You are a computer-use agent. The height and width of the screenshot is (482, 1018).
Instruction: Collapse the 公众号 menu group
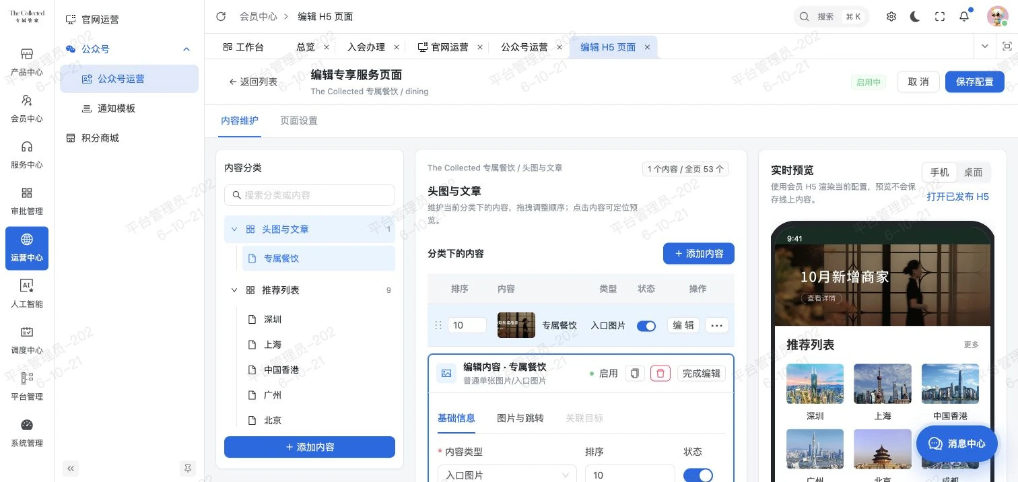click(186, 49)
